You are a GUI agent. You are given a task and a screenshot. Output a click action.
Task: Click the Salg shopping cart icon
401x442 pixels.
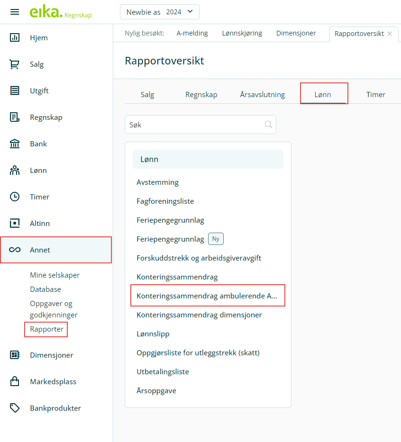click(x=15, y=64)
